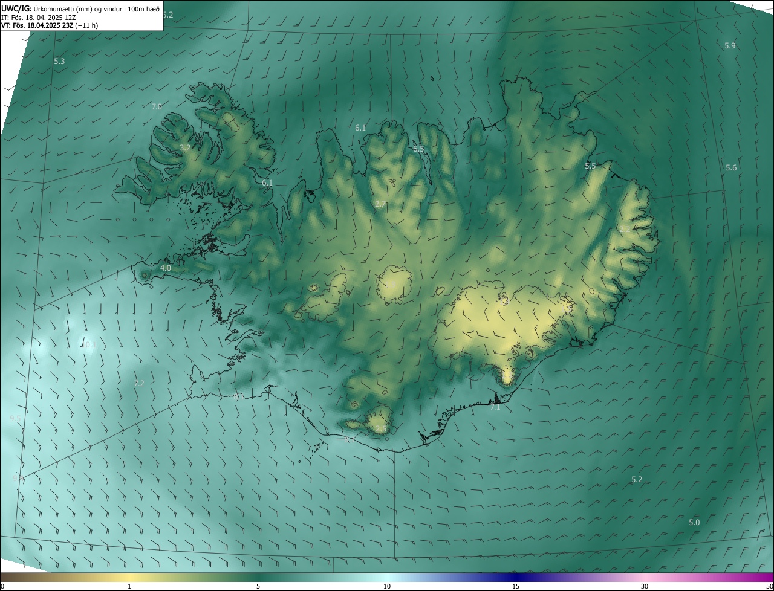Click the 7.2 map value label
The height and width of the screenshot is (591, 774).
[139, 383]
